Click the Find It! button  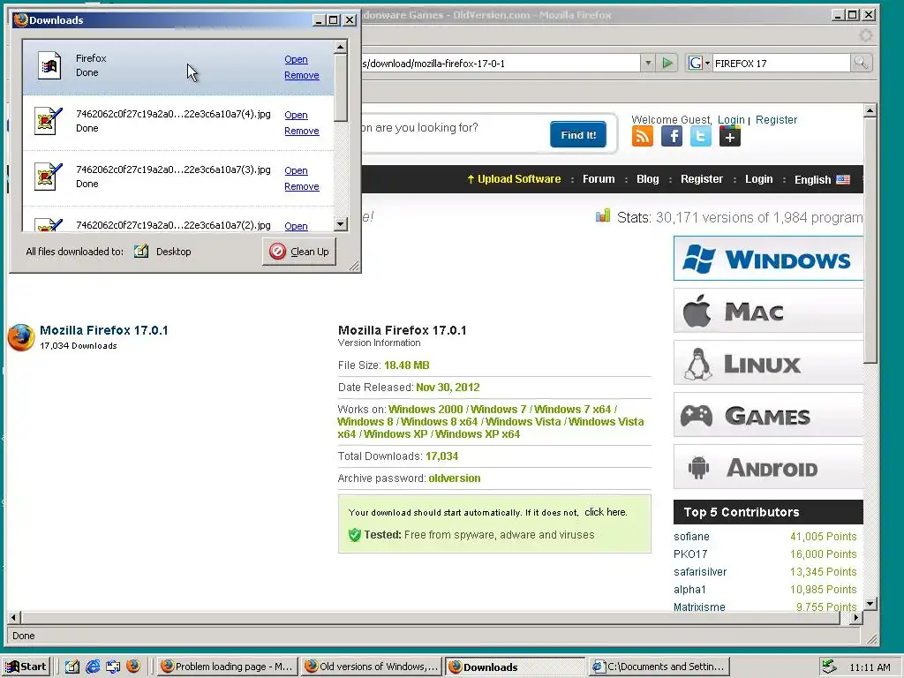[x=577, y=135]
